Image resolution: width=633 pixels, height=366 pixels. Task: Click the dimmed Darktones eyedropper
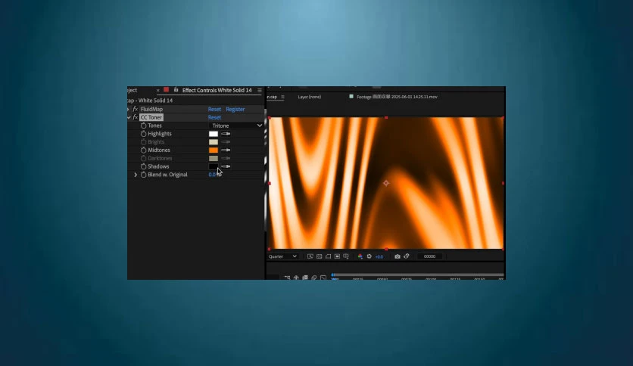click(x=226, y=158)
